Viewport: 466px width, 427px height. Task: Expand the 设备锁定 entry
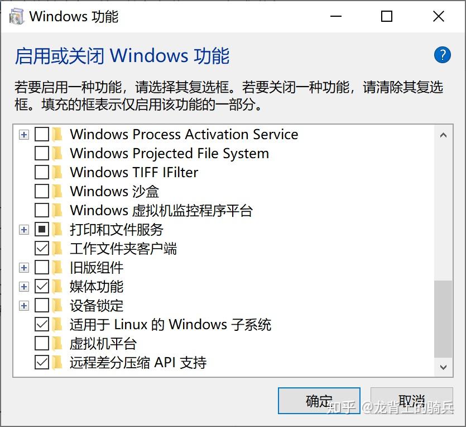[x=23, y=305]
